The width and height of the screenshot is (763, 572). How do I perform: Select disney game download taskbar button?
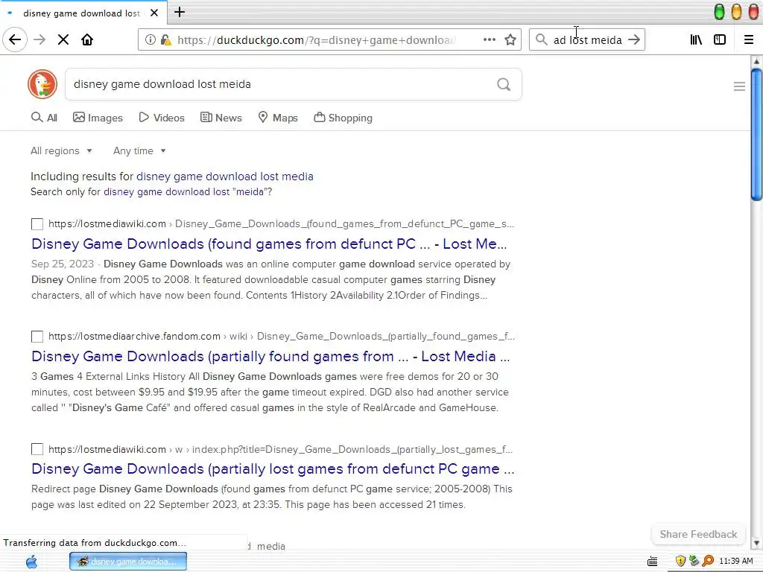(x=128, y=562)
